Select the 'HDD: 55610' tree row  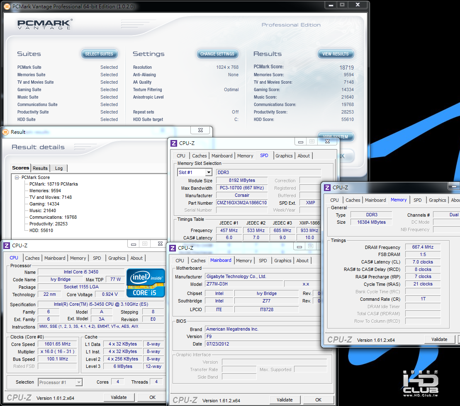pos(41,230)
